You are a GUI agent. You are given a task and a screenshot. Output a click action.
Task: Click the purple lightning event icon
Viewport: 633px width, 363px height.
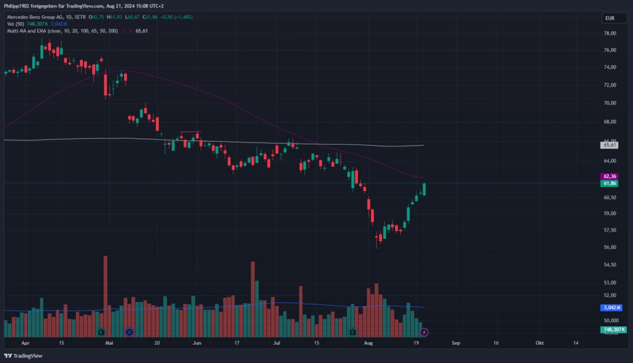point(424,331)
